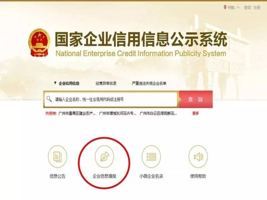
Task: Switch to 严重违法失信企业名单 tab
Action: [149, 83]
